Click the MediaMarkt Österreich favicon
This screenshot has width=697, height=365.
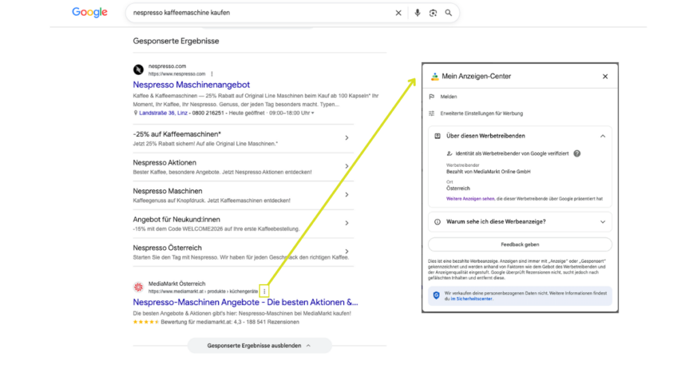pyautogui.click(x=138, y=287)
